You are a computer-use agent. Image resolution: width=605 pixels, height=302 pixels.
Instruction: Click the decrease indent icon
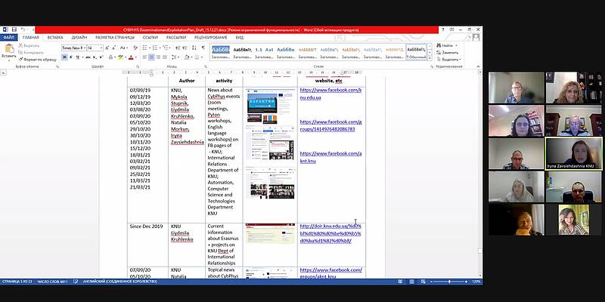click(178, 48)
